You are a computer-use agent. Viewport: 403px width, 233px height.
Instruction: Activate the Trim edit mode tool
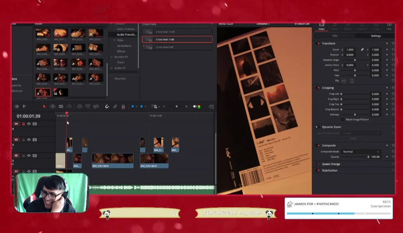pyautogui.click(x=52, y=106)
